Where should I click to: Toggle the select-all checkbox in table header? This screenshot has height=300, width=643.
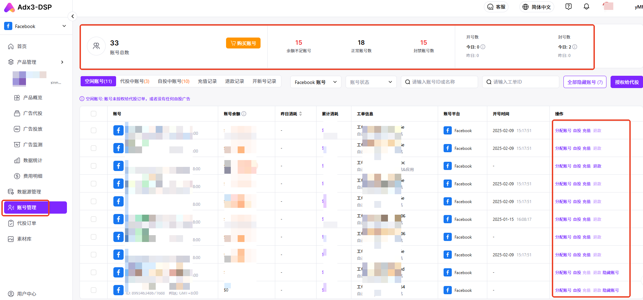(94, 114)
